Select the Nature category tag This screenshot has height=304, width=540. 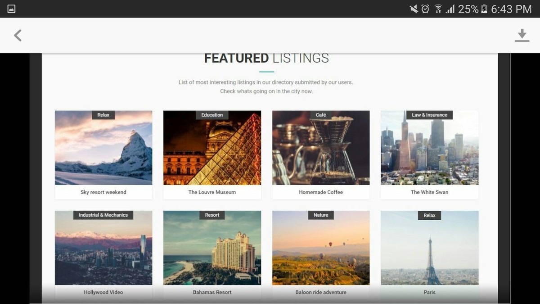321,215
